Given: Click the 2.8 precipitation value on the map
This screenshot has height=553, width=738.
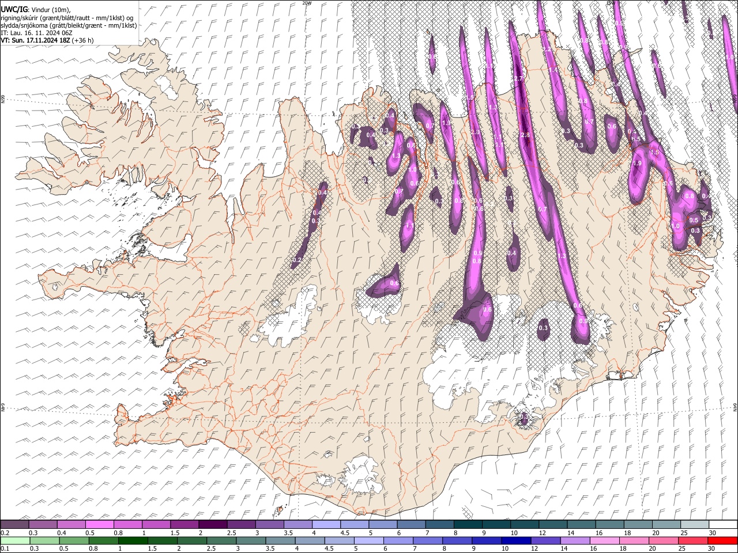Looking at the screenshot, I should [525, 135].
